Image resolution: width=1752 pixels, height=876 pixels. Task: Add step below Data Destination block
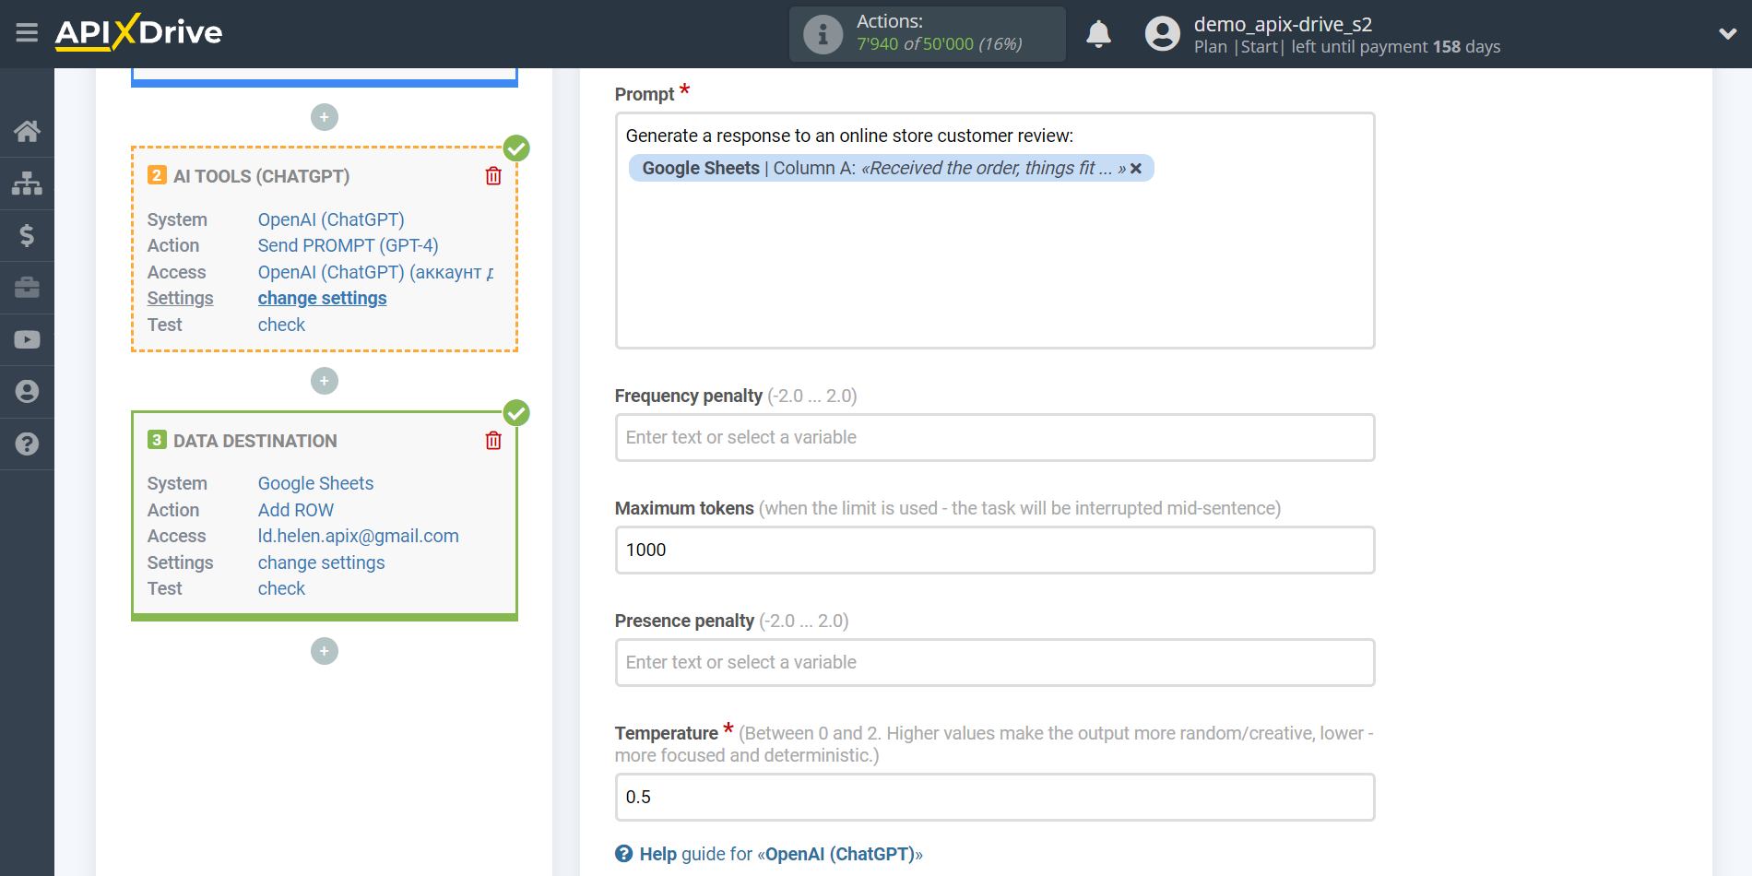pos(325,651)
